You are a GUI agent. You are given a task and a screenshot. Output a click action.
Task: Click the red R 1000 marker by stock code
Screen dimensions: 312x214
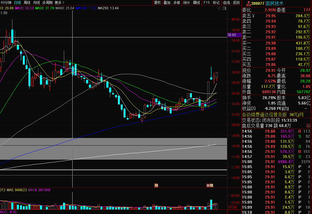point(248,4)
